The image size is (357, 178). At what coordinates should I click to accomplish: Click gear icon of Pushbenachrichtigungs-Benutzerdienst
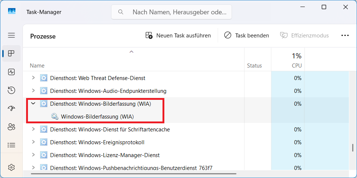tap(43, 168)
